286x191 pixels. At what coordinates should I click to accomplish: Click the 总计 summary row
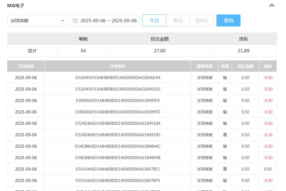[x=32, y=51]
